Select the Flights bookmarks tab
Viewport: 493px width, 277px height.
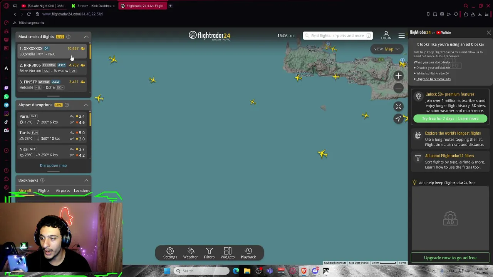tap(44, 190)
